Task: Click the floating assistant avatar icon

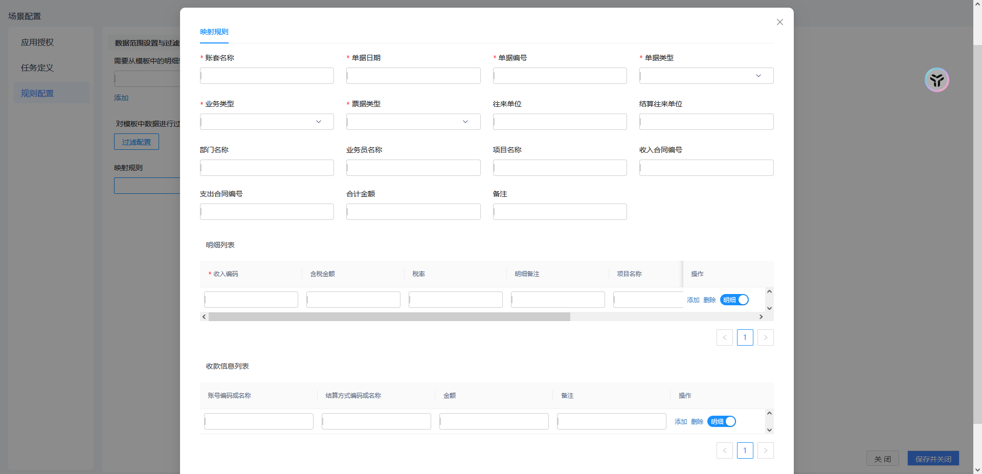Action: 936,80
